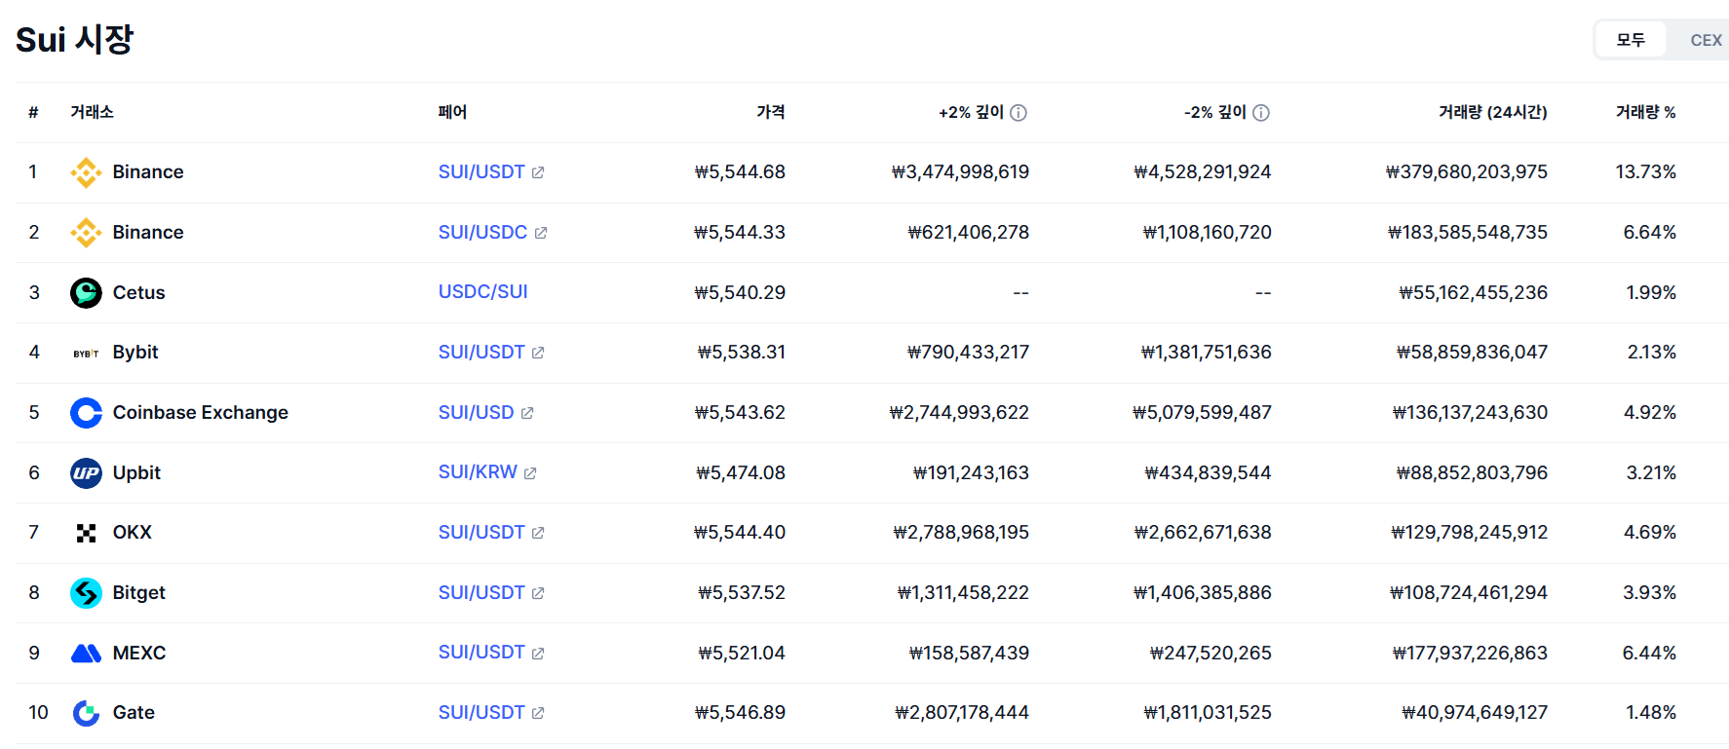Click the Bybit exchange logo

tap(86, 353)
